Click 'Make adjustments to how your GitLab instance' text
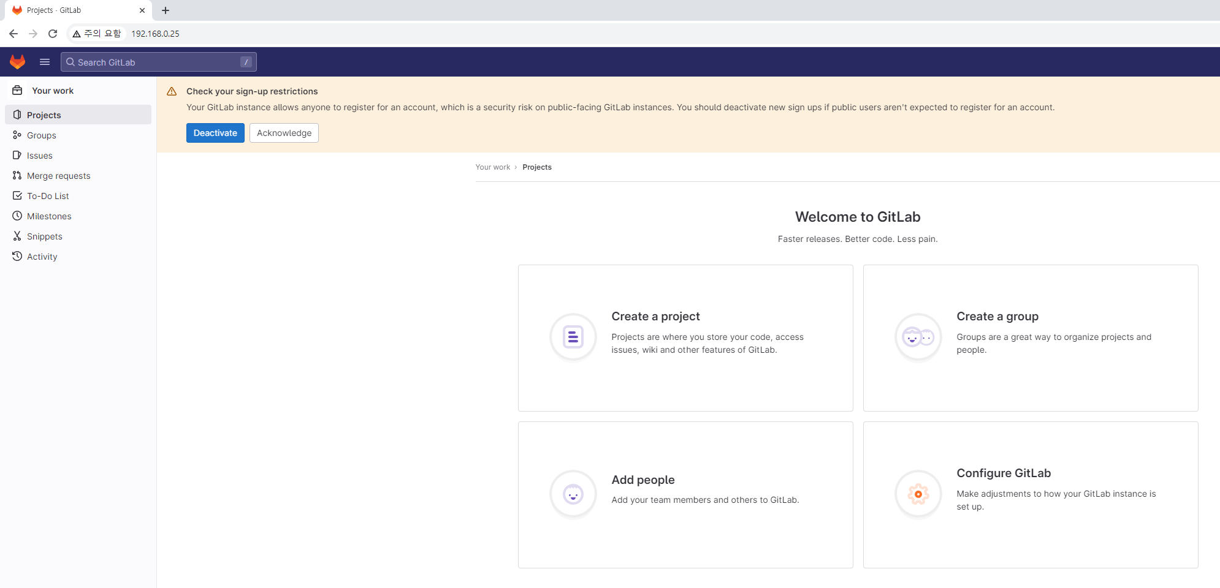The image size is (1220, 588). click(1056, 500)
